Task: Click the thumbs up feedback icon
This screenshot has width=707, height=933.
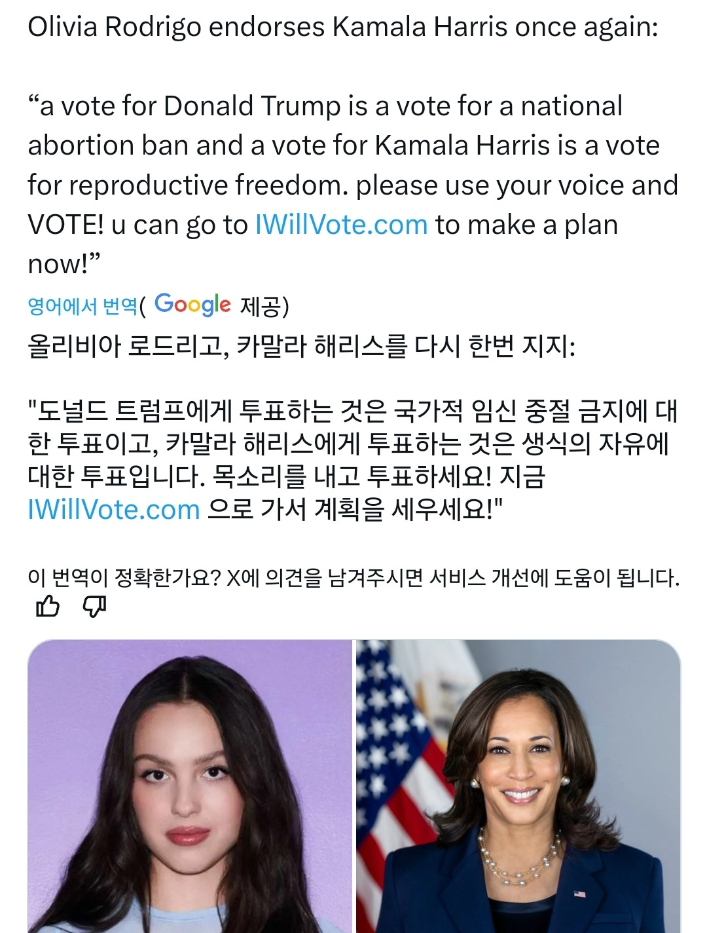Action: [x=47, y=607]
